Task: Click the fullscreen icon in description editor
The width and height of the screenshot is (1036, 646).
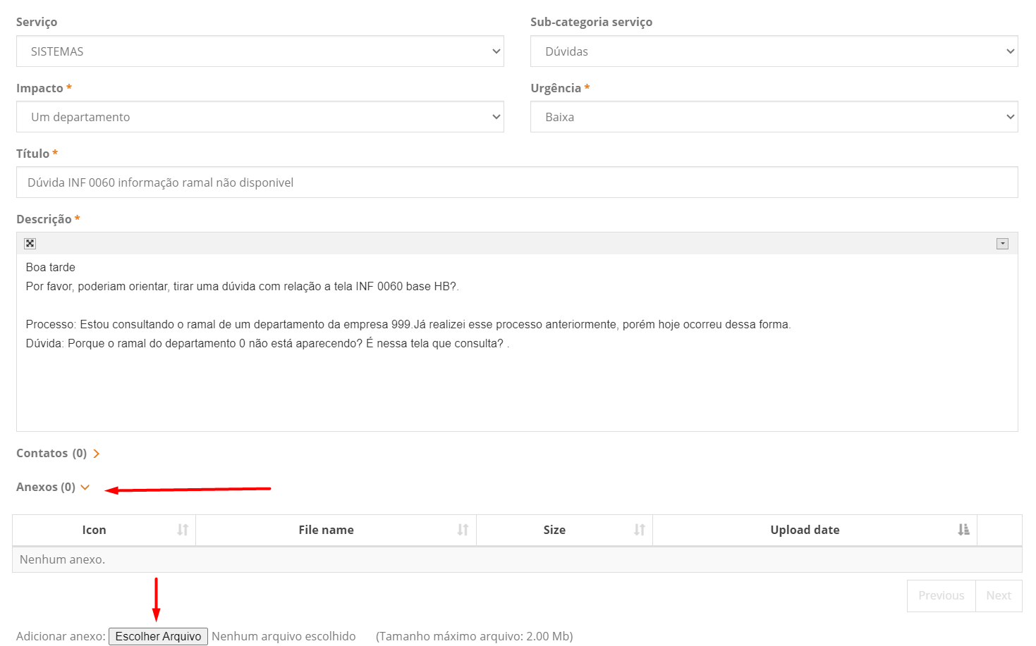Action: point(30,244)
